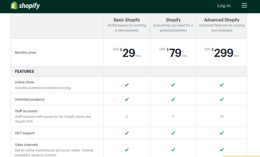Image resolution: width=260 pixels, height=157 pixels.
Task: Select the Basic Shopify plan heading
Action: [127, 20]
